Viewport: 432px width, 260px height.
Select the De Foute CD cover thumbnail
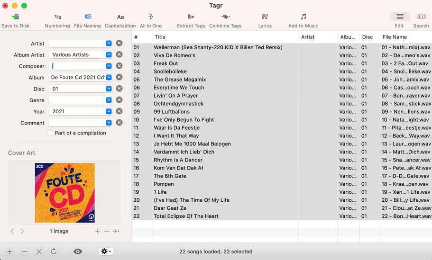[65, 193]
